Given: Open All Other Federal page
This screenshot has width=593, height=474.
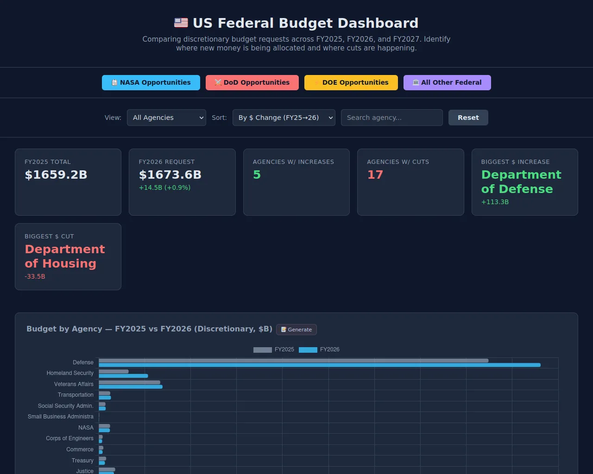Looking at the screenshot, I should [x=447, y=82].
